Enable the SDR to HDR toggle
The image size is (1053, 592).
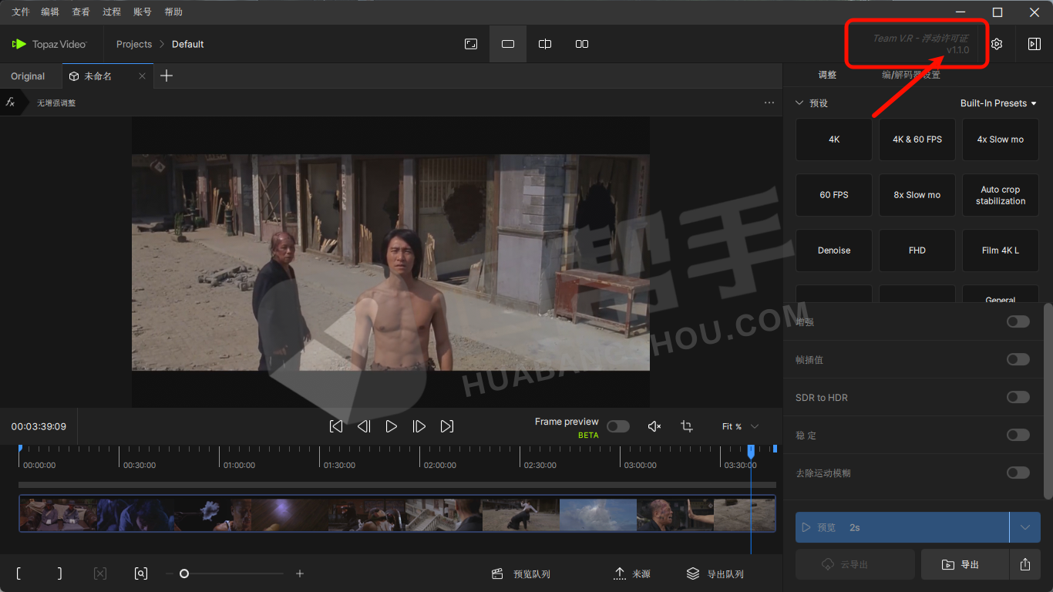click(1018, 397)
